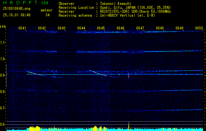Click the 1.0 kHz axis label
Viewport: 206px width, 131px height.
(3, 59)
